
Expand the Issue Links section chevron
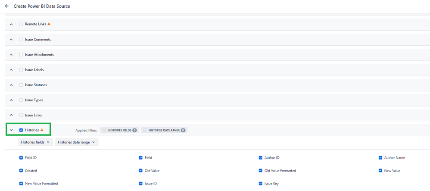click(x=11, y=115)
